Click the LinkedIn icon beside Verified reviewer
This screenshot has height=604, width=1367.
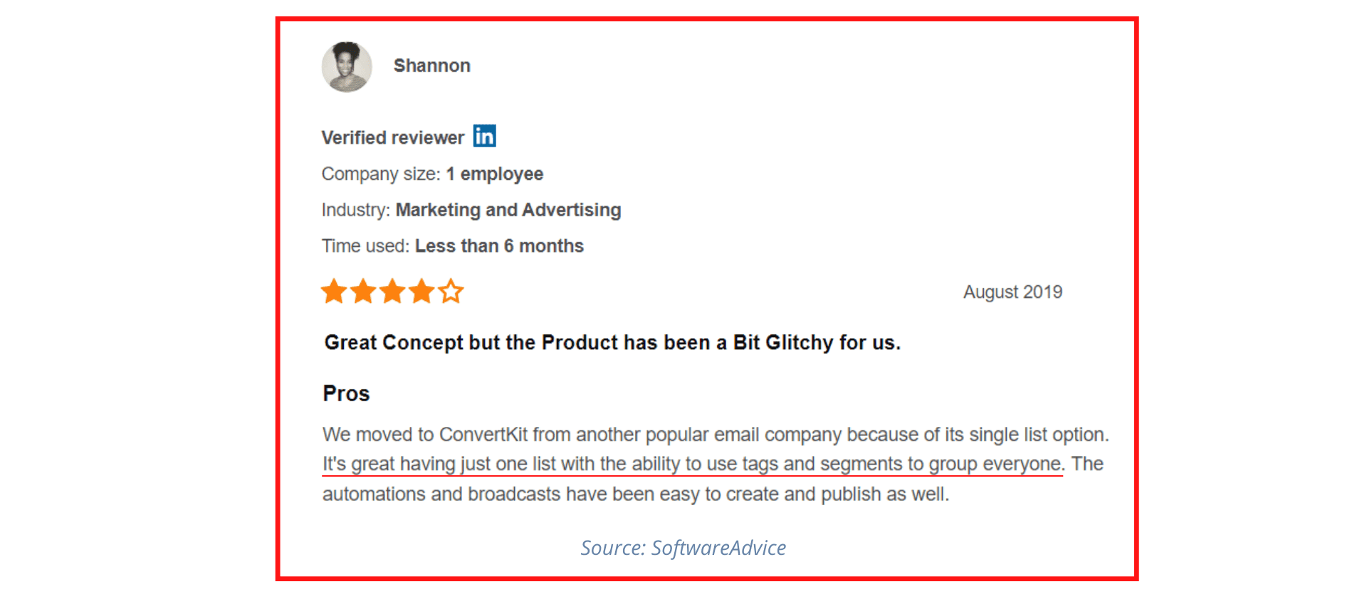tap(485, 136)
